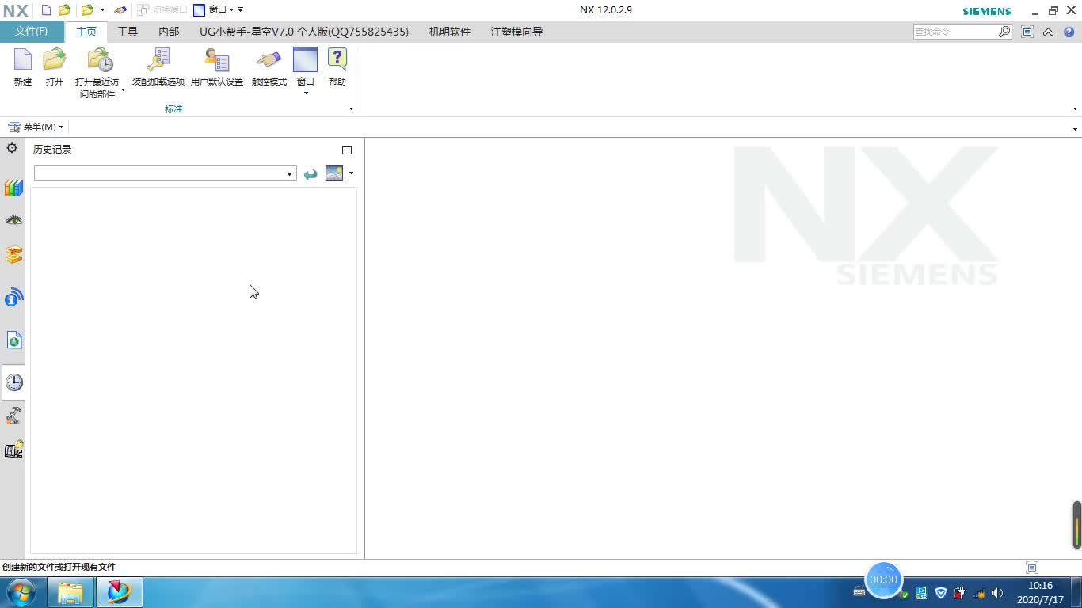This screenshot has height=608, width=1082.
Task: Expand the 打开最近访问的部件 dropdown arrow
Action: click(x=123, y=90)
